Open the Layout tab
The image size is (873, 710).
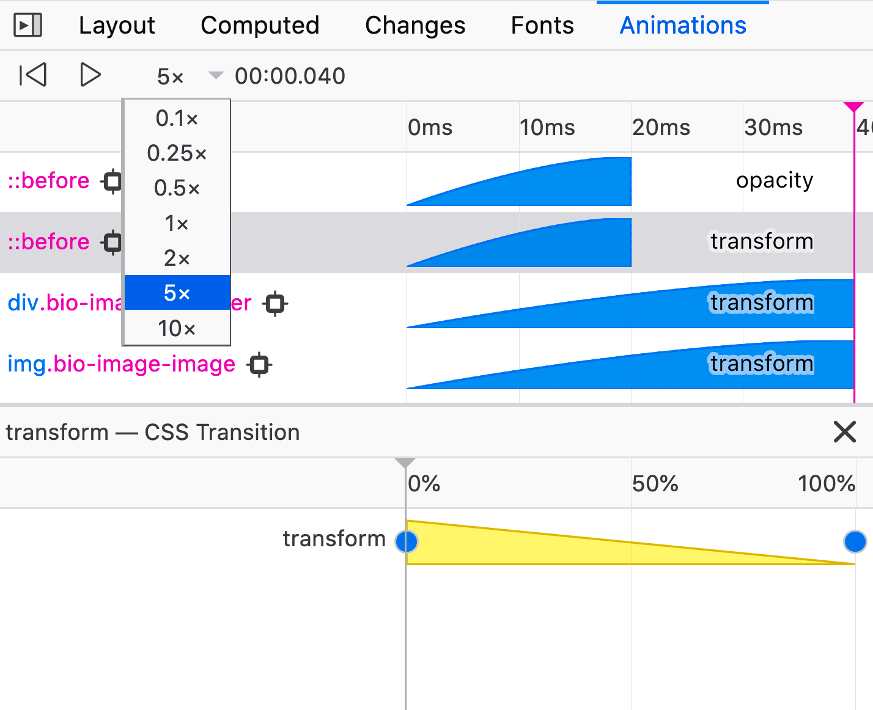[x=117, y=25]
